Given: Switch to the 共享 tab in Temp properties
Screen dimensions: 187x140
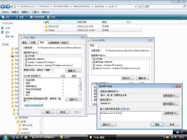Looking at the screenshot, I should 33,43.
